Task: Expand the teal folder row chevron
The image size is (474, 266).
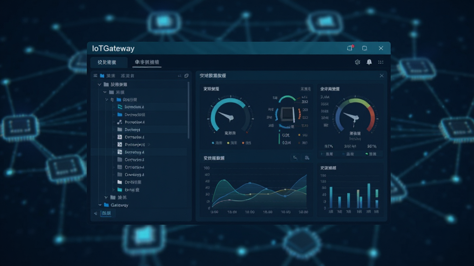Action: (114, 190)
